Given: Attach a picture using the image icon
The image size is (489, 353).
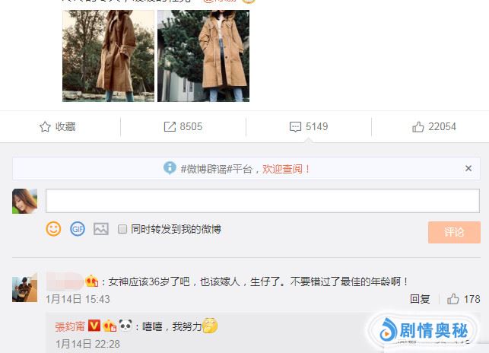Looking at the screenshot, I should [x=101, y=229].
